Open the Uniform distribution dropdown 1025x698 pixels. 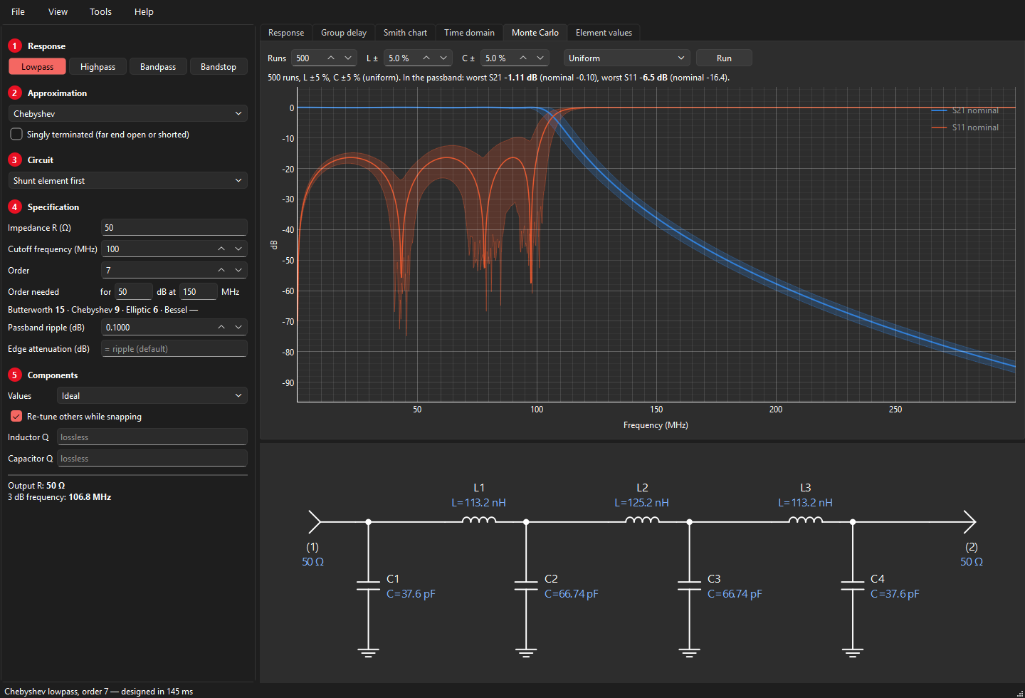point(628,58)
